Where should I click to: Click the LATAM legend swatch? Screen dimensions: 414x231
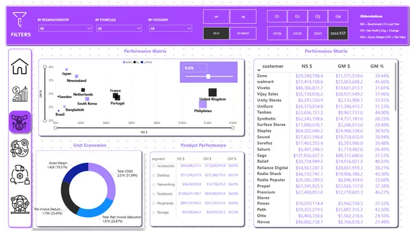(142, 62)
